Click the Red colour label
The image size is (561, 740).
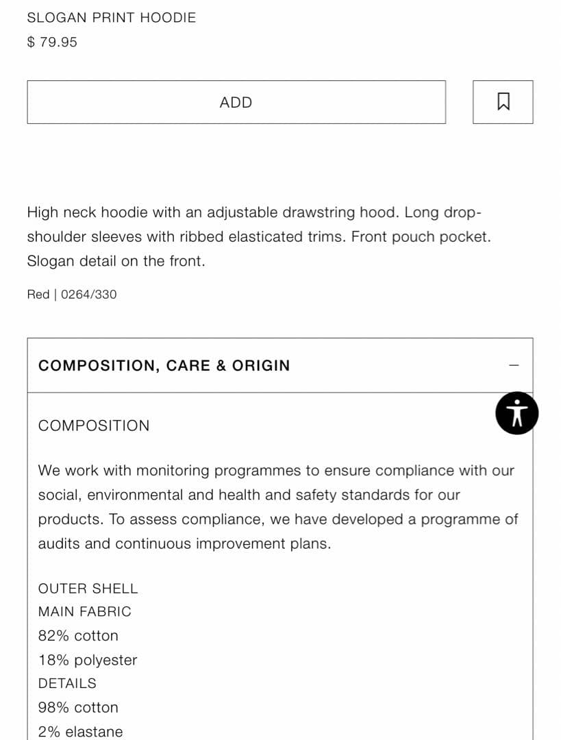point(38,295)
